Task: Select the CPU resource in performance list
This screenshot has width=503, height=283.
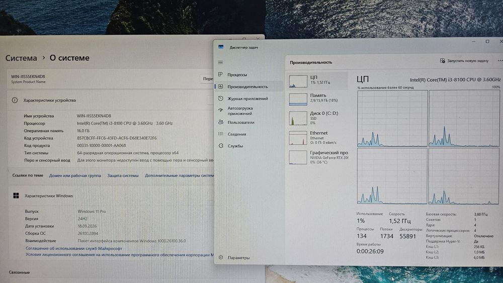Action: pos(317,80)
